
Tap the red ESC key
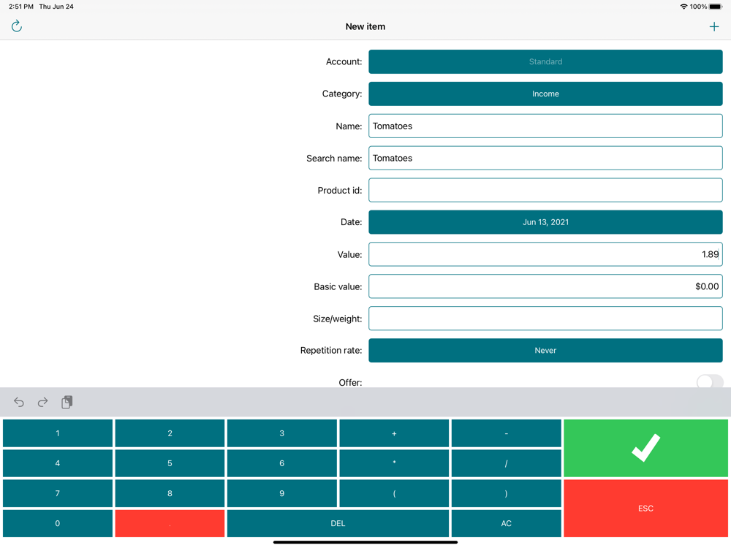[645, 509]
